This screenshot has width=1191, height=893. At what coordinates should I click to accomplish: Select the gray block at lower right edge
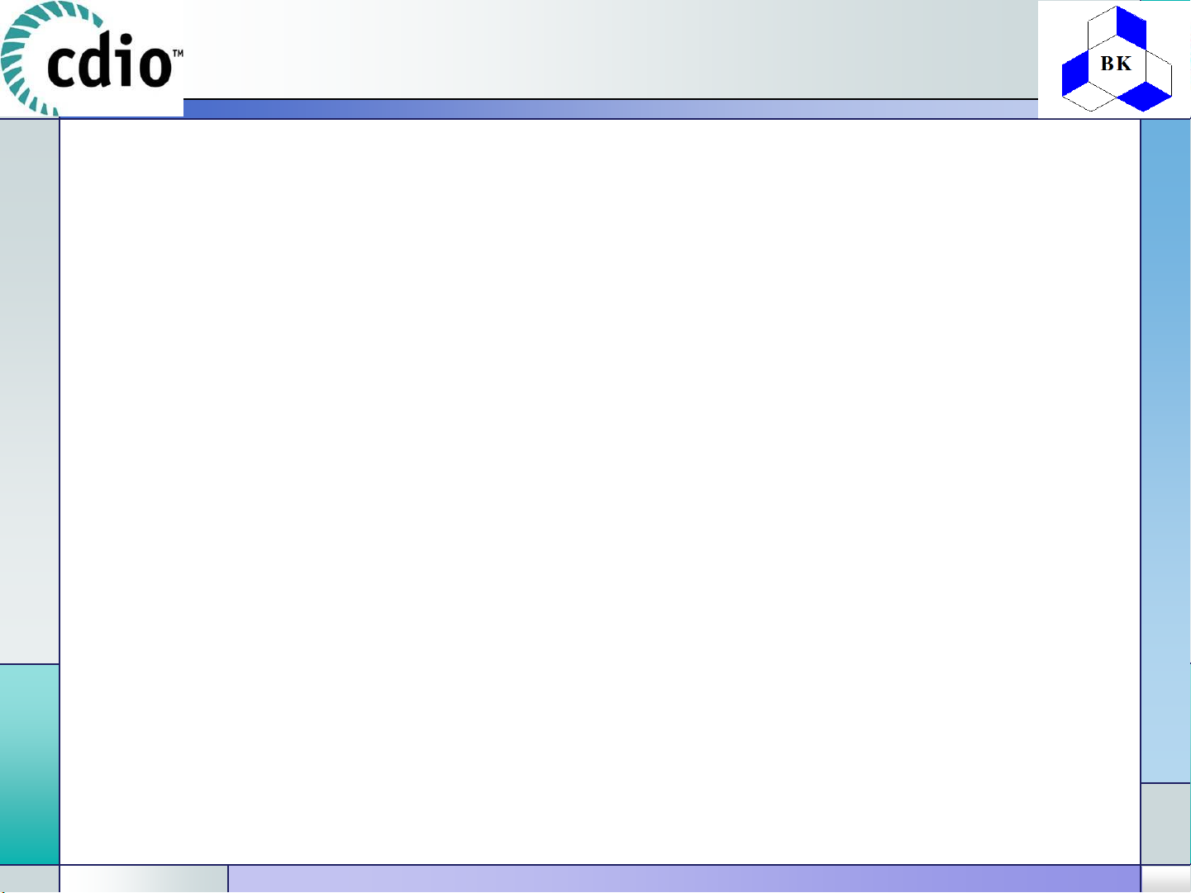pos(1165,824)
